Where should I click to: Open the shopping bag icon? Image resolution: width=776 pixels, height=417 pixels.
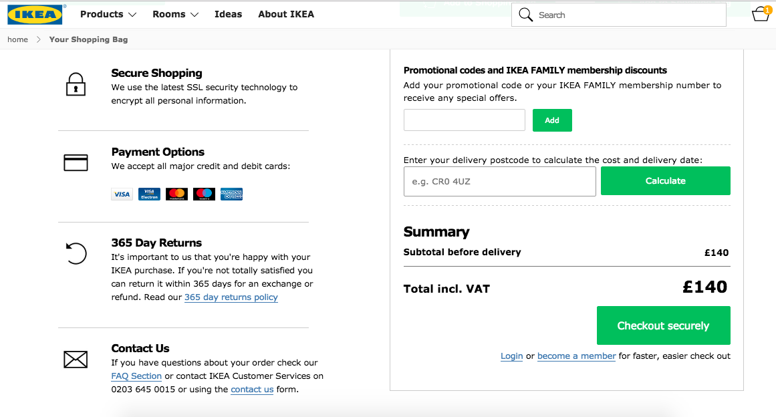[x=761, y=14]
